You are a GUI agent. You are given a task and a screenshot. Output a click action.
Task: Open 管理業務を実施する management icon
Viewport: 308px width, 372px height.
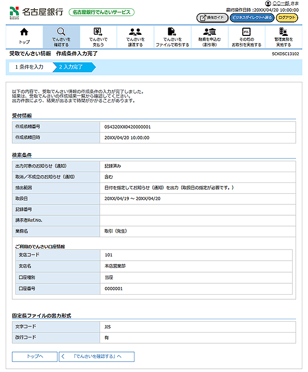click(283, 32)
